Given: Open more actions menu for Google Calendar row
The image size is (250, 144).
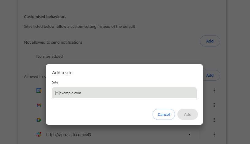Looking at the screenshot, I should pos(214,90).
